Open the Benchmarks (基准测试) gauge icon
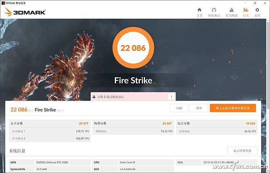 pos(214,10)
